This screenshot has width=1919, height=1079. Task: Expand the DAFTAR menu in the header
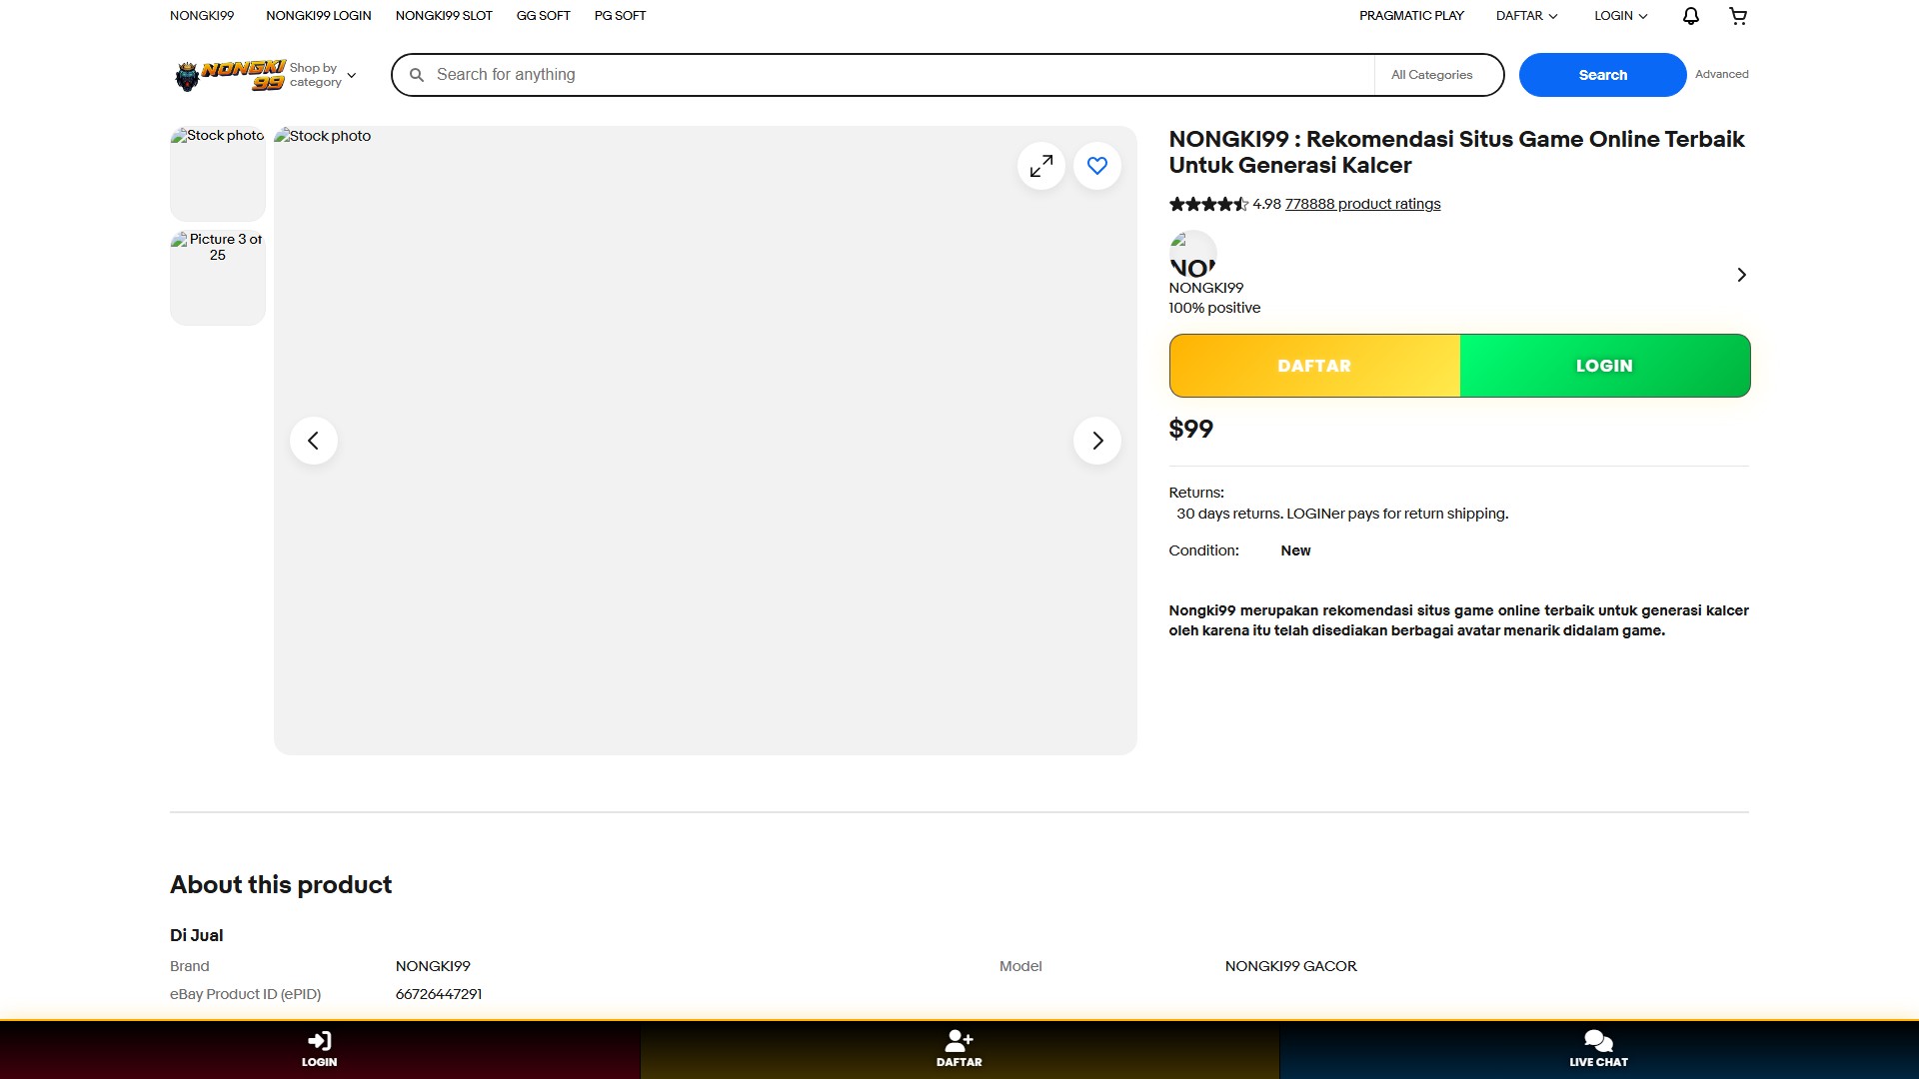coord(1526,16)
